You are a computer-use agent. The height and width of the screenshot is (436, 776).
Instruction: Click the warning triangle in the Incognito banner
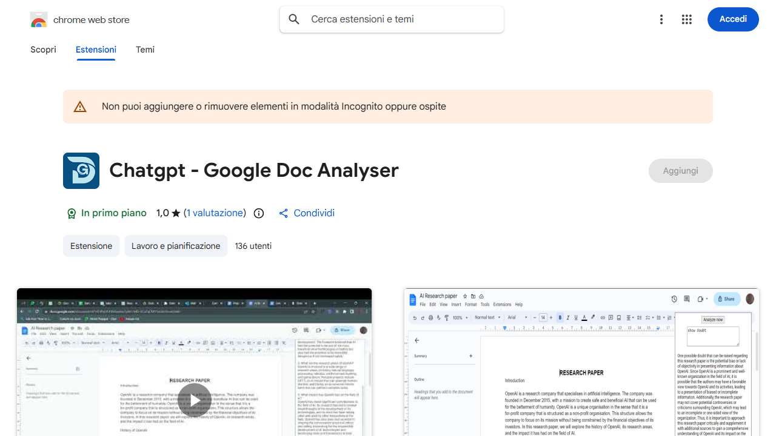click(x=79, y=106)
